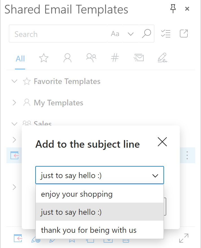Toggle the pin for Shared Email Templates pane
The height and width of the screenshot is (248, 201).
pyautogui.click(x=173, y=9)
